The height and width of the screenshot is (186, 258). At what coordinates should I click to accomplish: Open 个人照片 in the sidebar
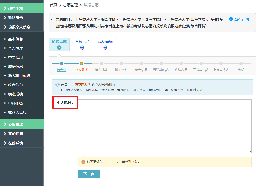(15, 48)
